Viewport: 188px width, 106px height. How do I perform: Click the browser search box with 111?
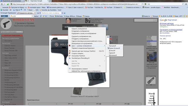[x=164, y=4]
